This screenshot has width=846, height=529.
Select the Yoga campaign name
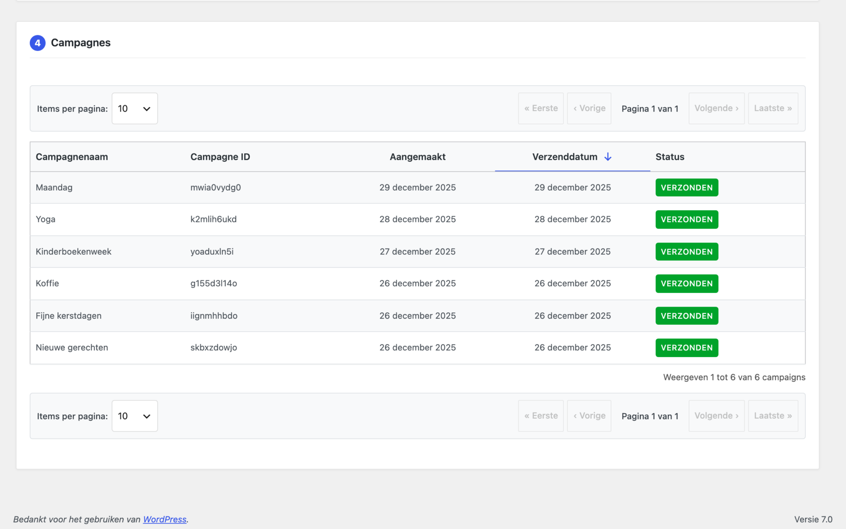tap(45, 219)
